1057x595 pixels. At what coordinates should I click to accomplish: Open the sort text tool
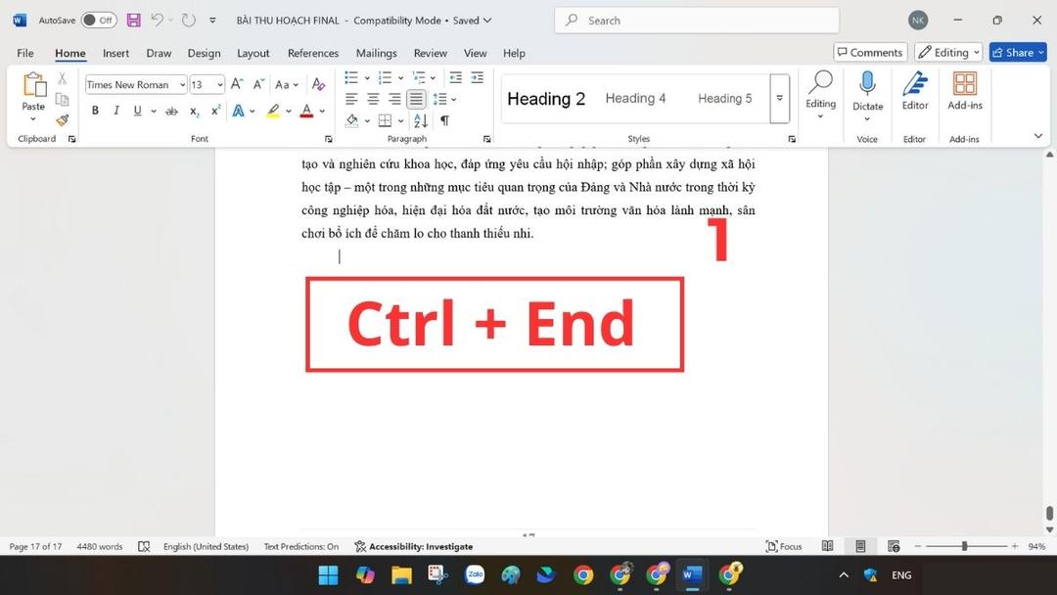tap(419, 119)
